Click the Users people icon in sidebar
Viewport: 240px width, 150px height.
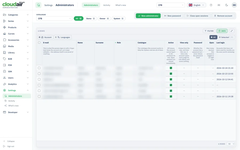[5, 78]
